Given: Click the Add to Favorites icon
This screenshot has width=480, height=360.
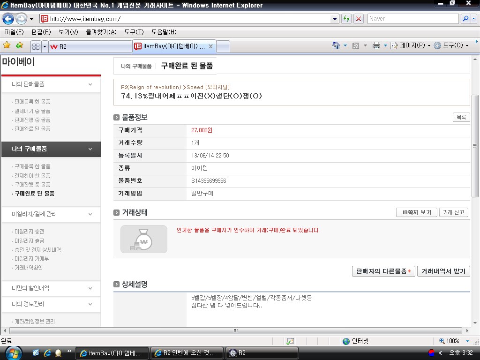Looking at the screenshot, I should [19, 45].
